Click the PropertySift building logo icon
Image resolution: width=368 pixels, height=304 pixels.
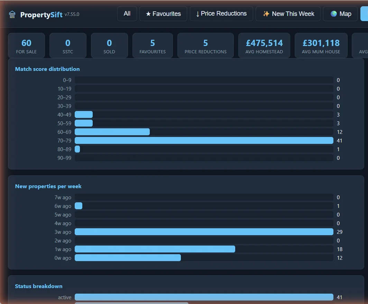(12, 15)
